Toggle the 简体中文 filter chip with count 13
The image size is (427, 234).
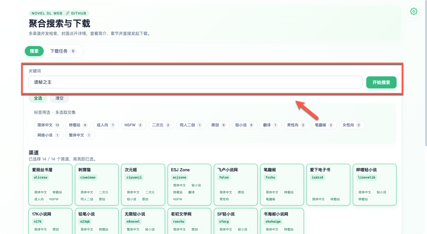[48, 125]
